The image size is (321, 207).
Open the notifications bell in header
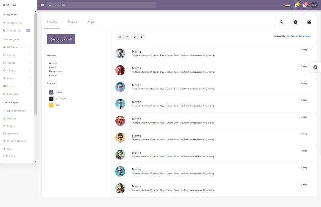coord(296,5)
